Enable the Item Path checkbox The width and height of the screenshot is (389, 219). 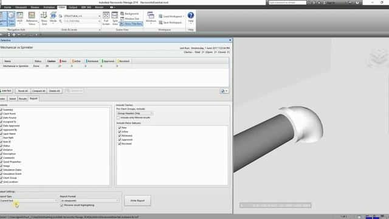(1, 138)
